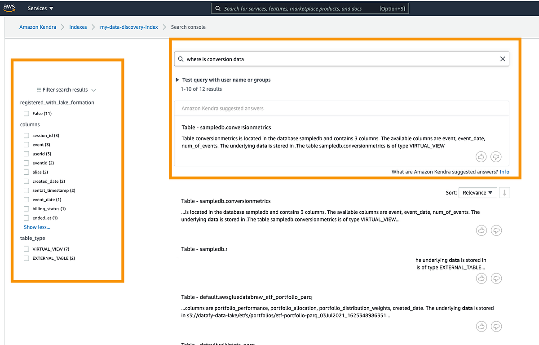Check the ended_at (1) filter

27,218
